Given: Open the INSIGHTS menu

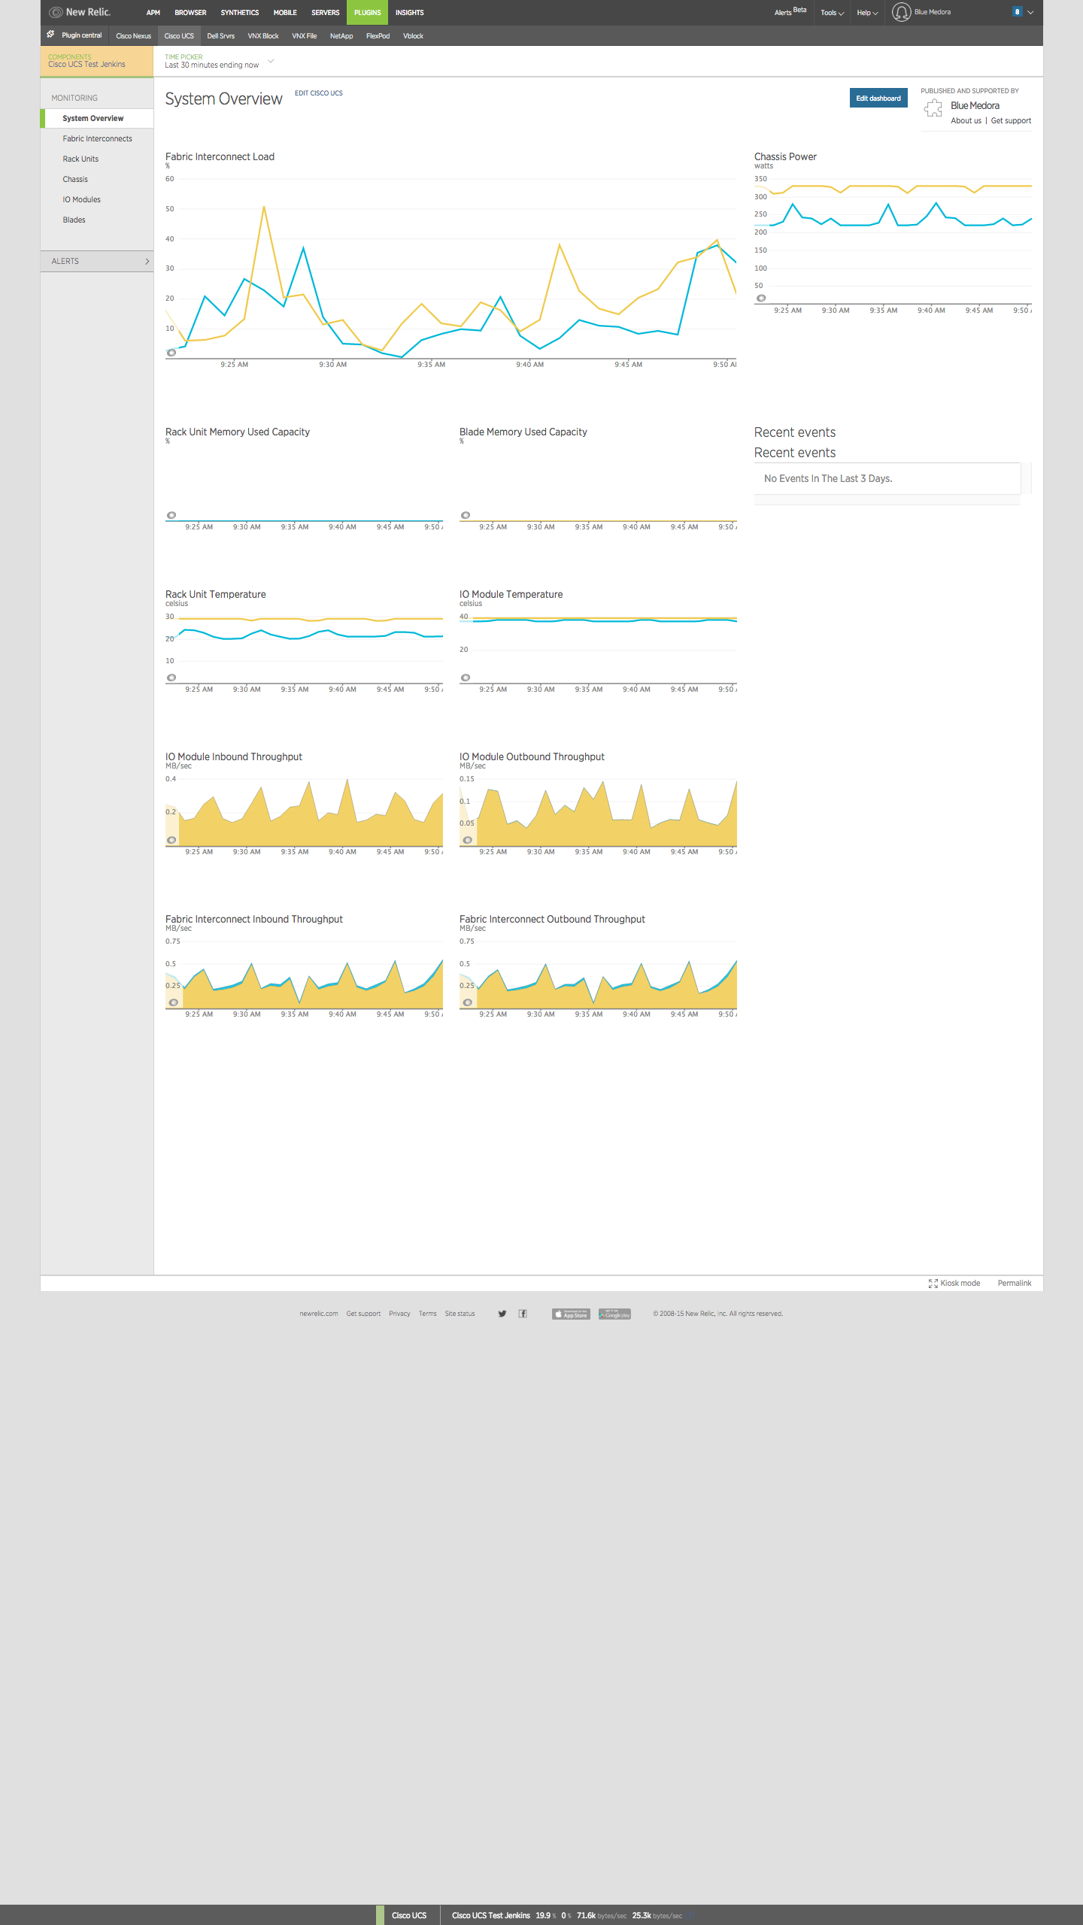Looking at the screenshot, I should (x=410, y=13).
